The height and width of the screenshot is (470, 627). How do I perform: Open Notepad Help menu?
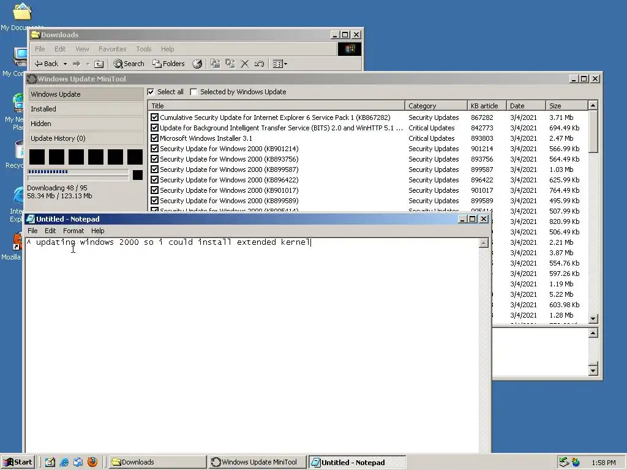[97, 231]
